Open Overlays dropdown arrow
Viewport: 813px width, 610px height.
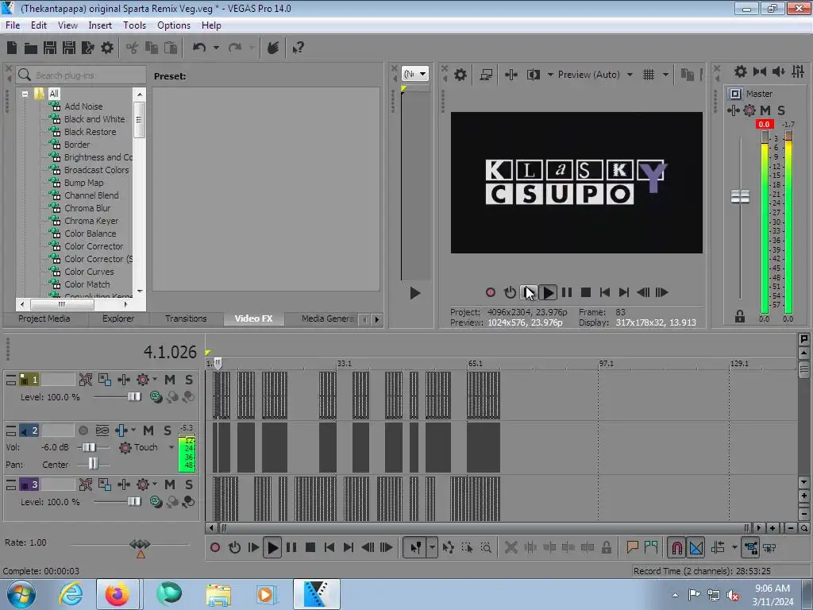pos(665,75)
